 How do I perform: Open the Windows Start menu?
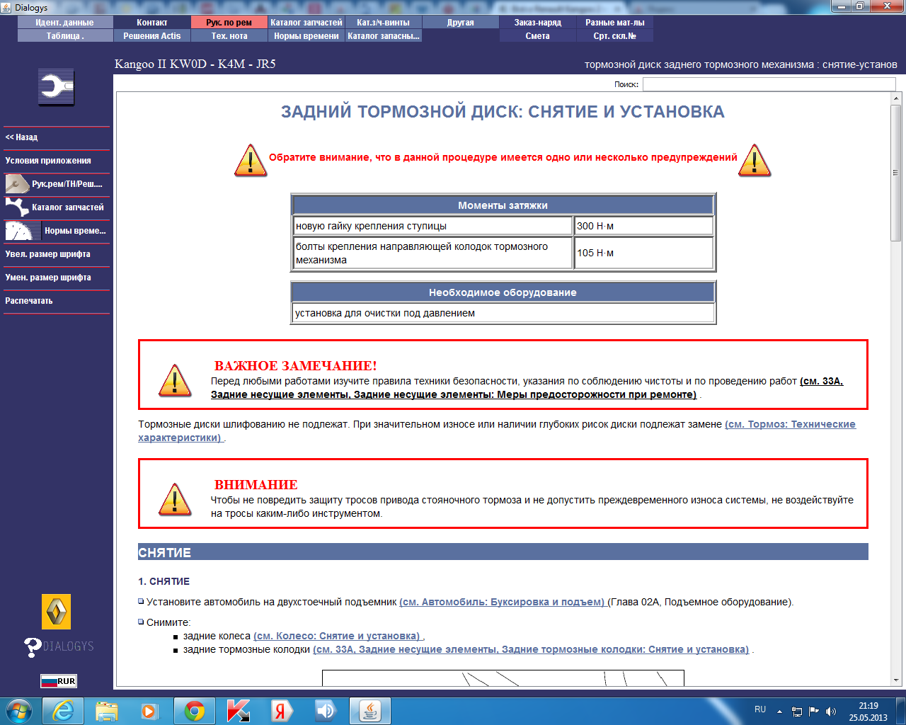coord(19,711)
